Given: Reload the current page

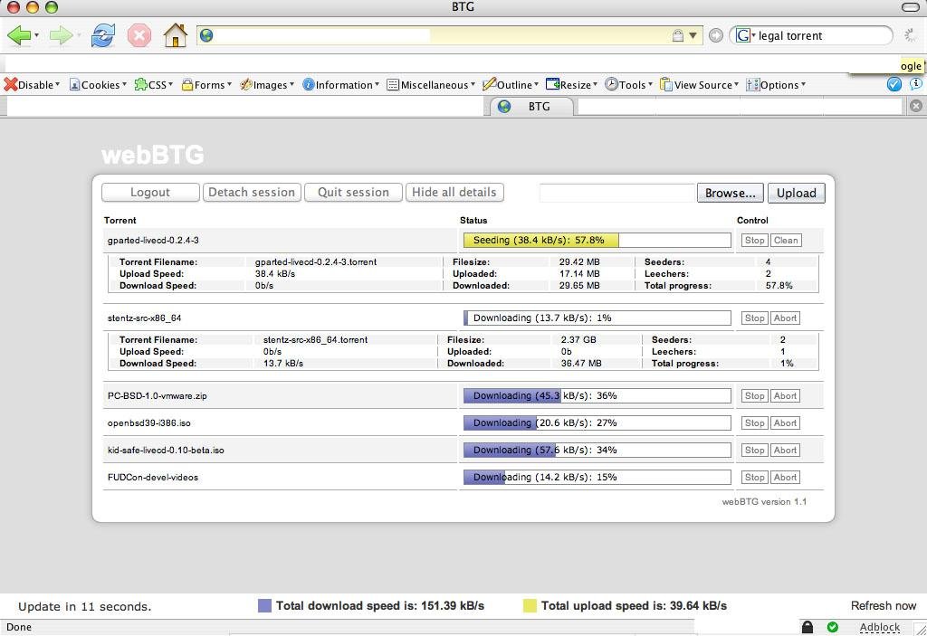Looking at the screenshot, I should pyautogui.click(x=102, y=35).
